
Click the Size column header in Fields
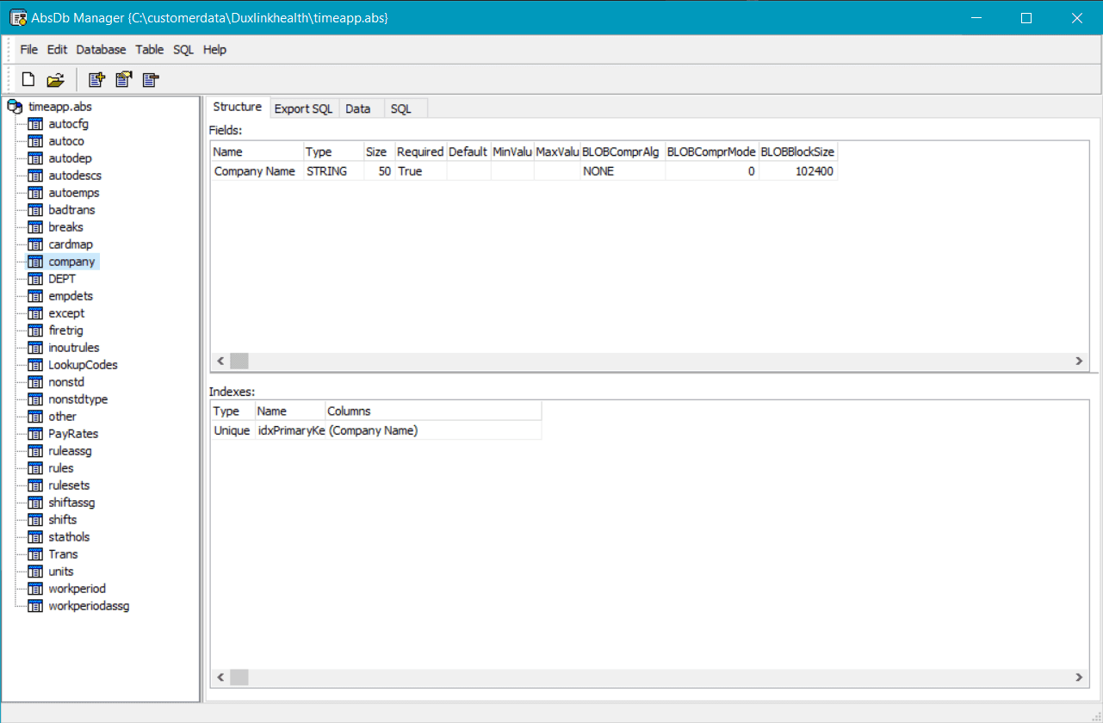[x=377, y=152]
